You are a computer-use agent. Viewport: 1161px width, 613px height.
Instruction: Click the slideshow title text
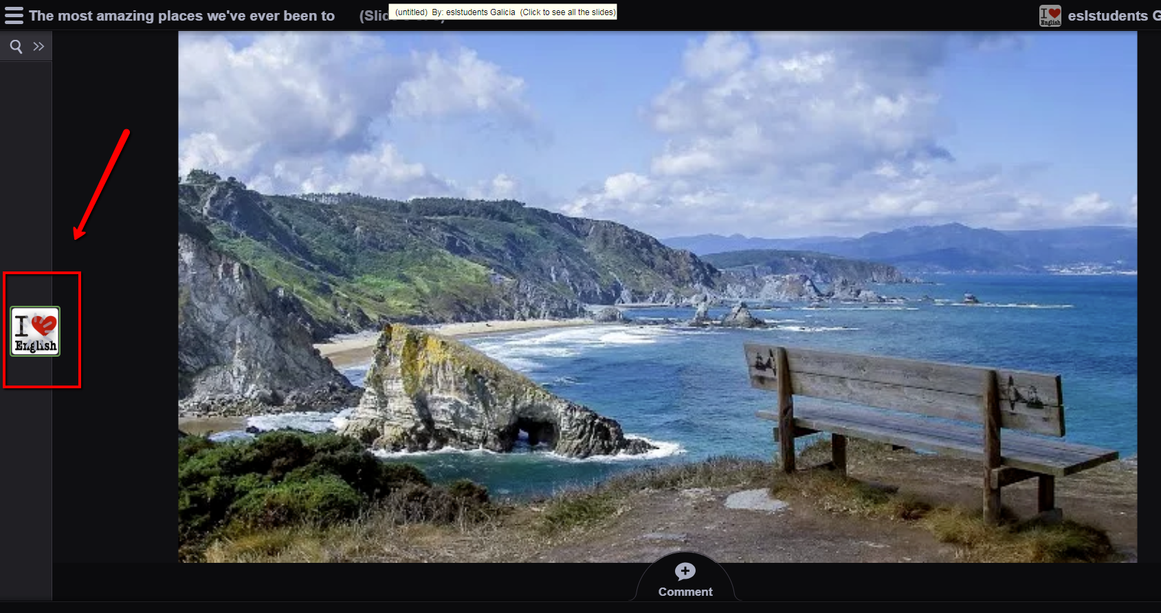click(x=181, y=15)
